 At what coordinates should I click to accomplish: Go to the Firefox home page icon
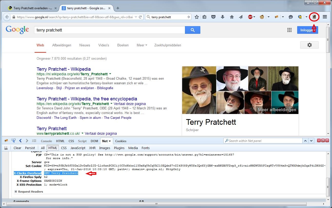[232, 17]
